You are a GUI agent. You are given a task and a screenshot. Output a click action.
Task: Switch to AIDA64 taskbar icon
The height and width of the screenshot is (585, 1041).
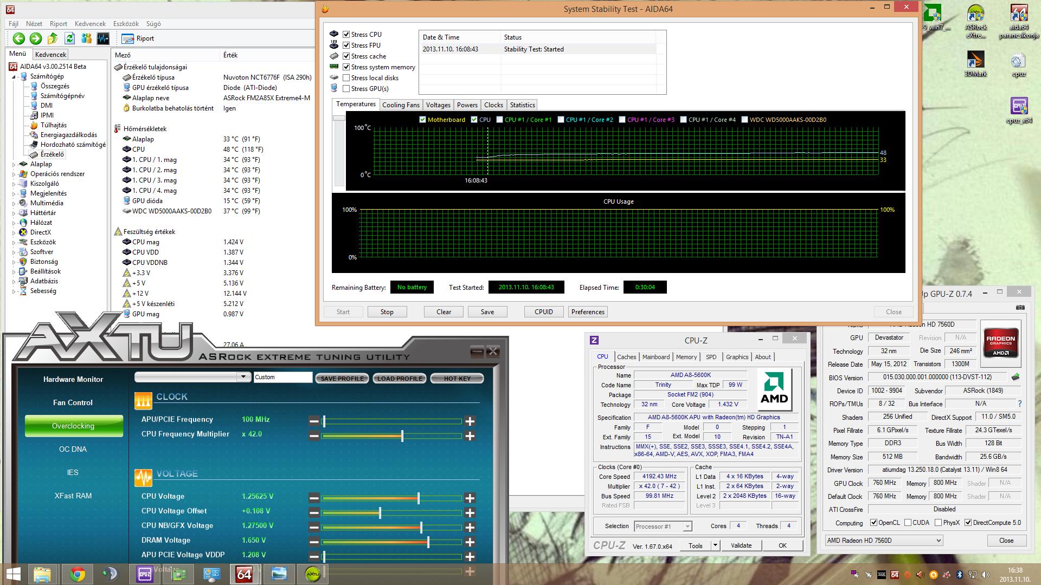245,574
